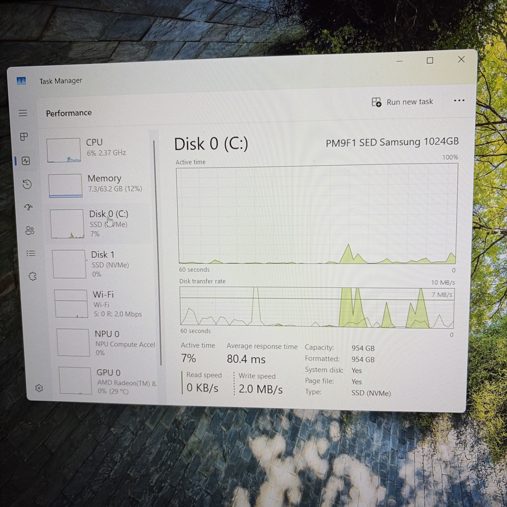
Task: Click the SSD (NVMe) type value
Action: coord(371,393)
